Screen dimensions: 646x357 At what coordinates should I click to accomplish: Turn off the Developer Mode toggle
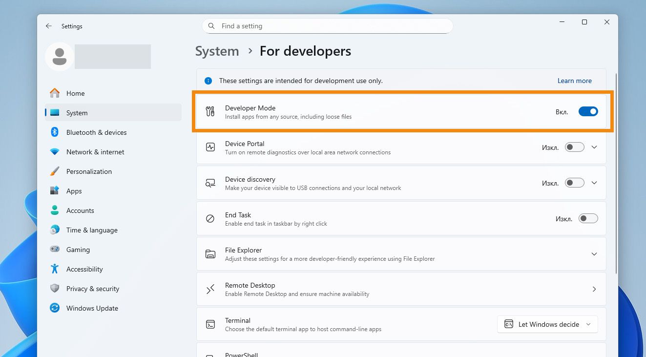click(x=588, y=111)
